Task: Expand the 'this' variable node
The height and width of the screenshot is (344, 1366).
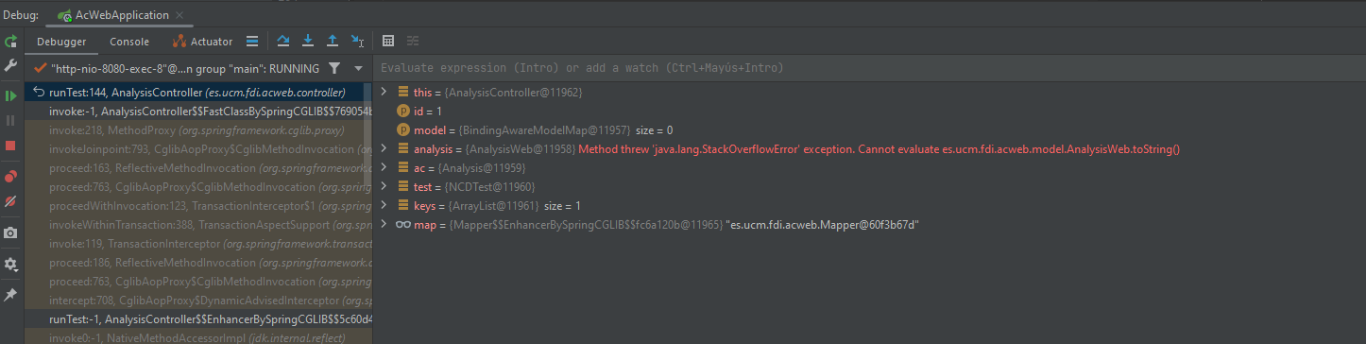Action: point(384,93)
